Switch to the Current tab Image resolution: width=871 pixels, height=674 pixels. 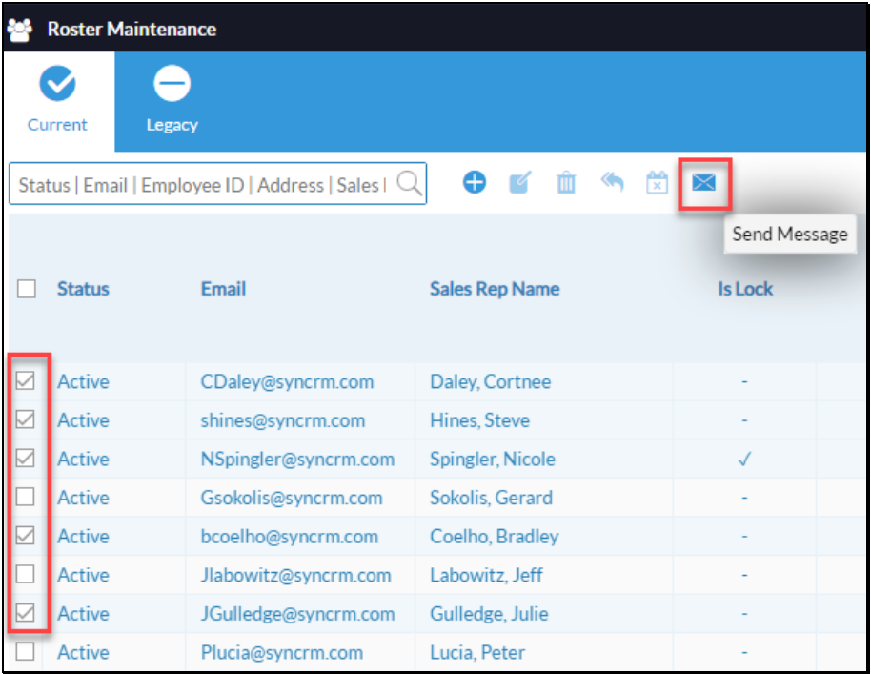pos(58,100)
